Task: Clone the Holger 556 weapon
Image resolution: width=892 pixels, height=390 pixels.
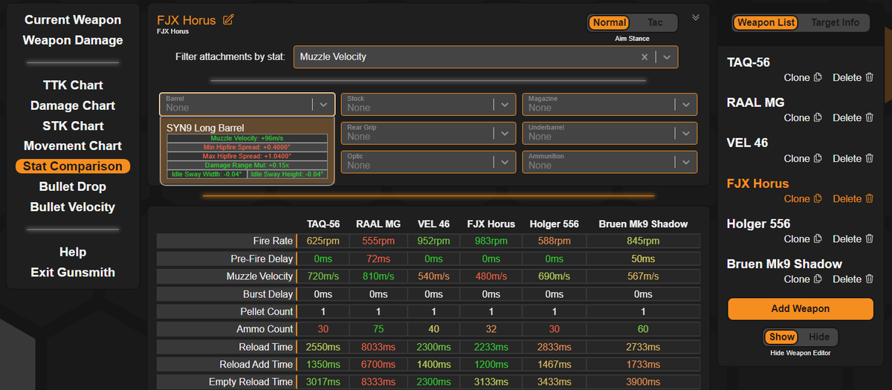Action: tap(802, 238)
